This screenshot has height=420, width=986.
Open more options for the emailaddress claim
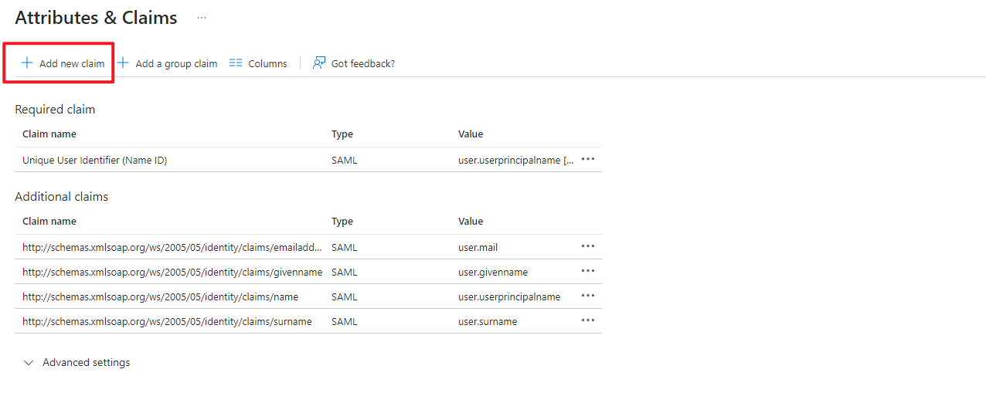(x=588, y=246)
